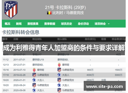Click the 赛季 column header
The height and width of the screenshot is (93, 128).
point(5,39)
